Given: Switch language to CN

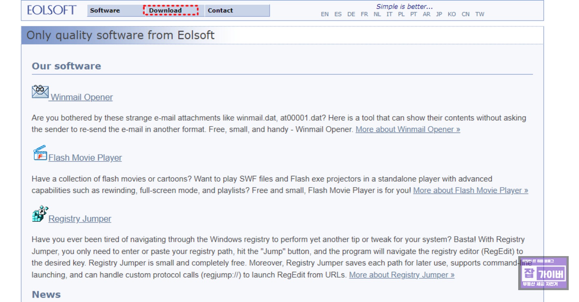Looking at the screenshot, I should (465, 14).
